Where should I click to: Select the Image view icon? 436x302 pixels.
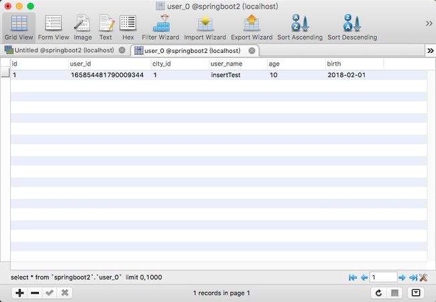(83, 27)
